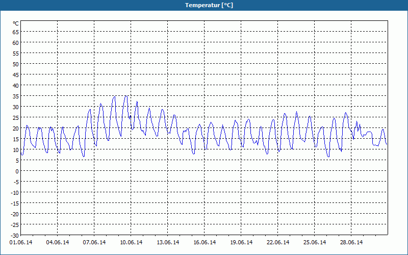Select the -20 y-axis label

click(15, 214)
